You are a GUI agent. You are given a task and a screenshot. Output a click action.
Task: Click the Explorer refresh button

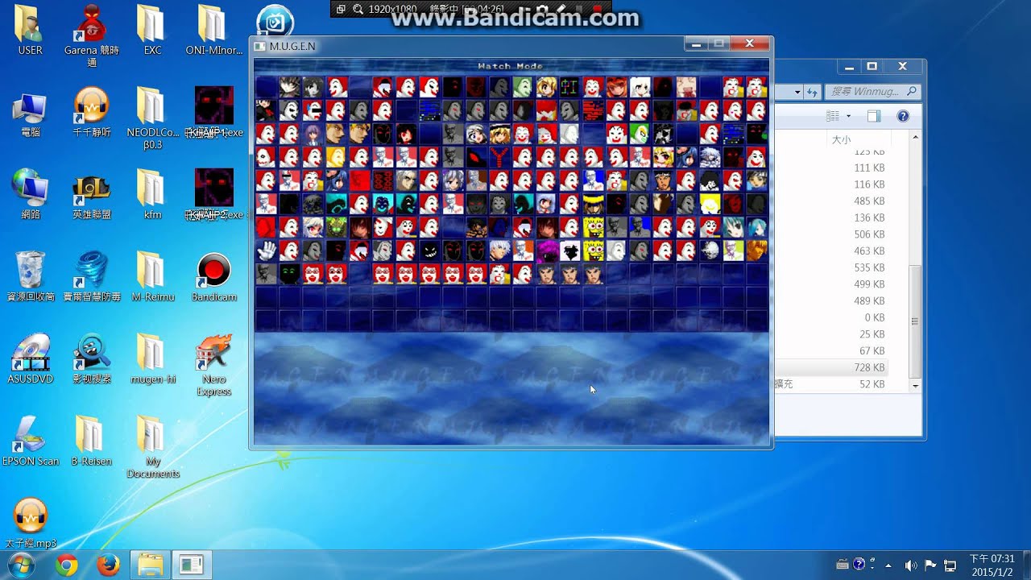tap(812, 92)
